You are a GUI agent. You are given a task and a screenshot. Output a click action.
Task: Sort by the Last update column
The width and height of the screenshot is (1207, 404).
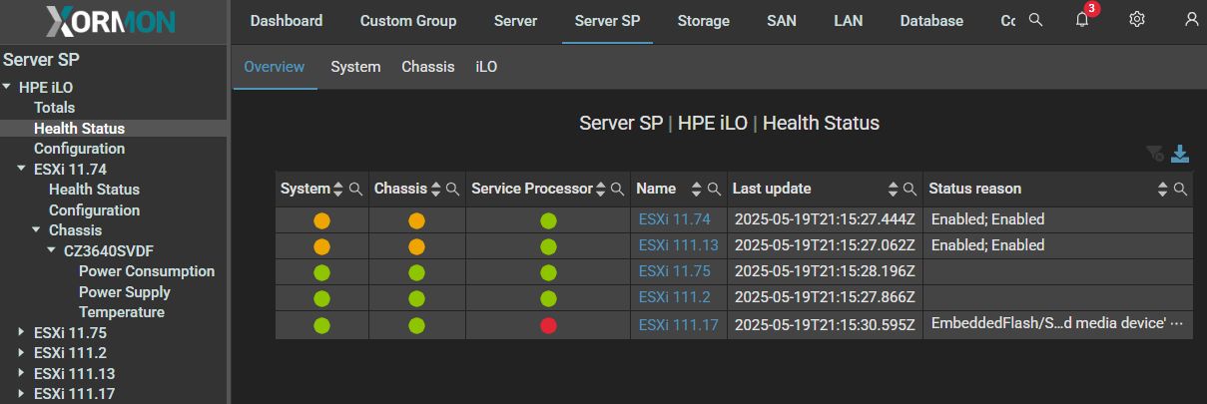tap(893, 189)
